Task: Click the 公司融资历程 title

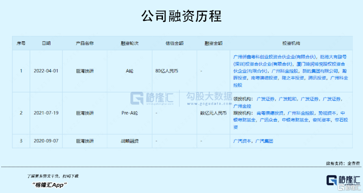Action: click(x=182, y=16)
